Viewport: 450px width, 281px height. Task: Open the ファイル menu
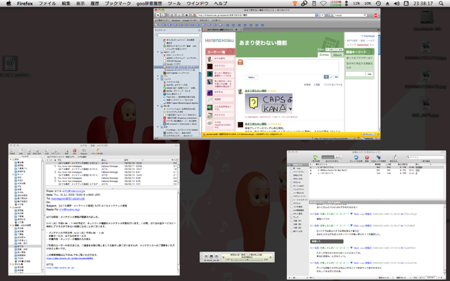click(x=47, y=4)
